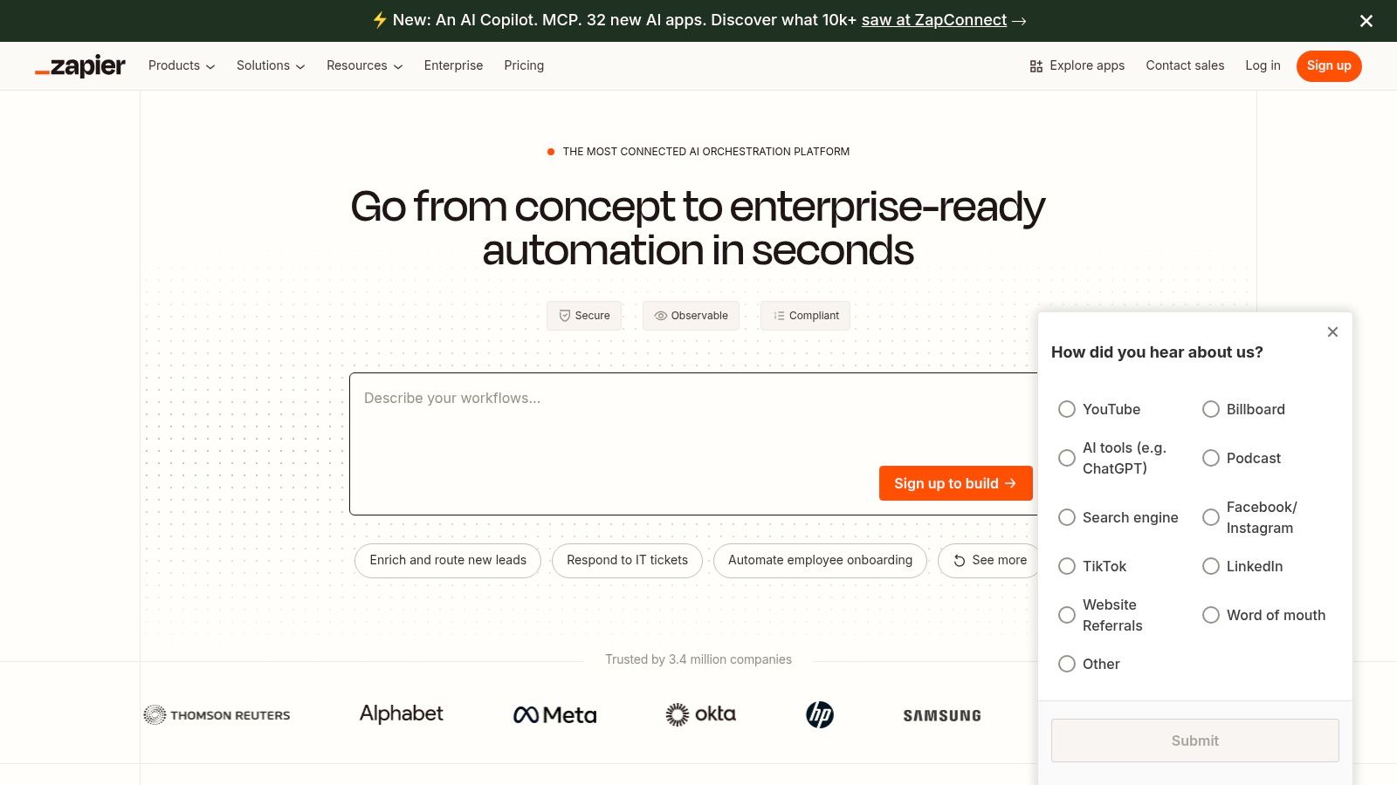
Task: Click the list icon on Compliant badge
Action: point(779,316)
